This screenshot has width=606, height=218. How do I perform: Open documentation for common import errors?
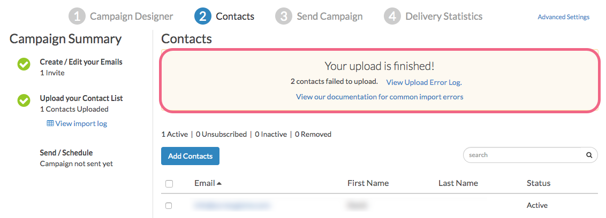tap(380, 97)
